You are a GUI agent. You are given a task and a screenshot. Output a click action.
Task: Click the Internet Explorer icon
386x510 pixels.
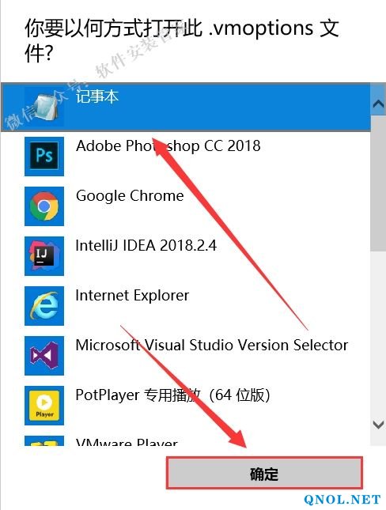pos(44,306)
